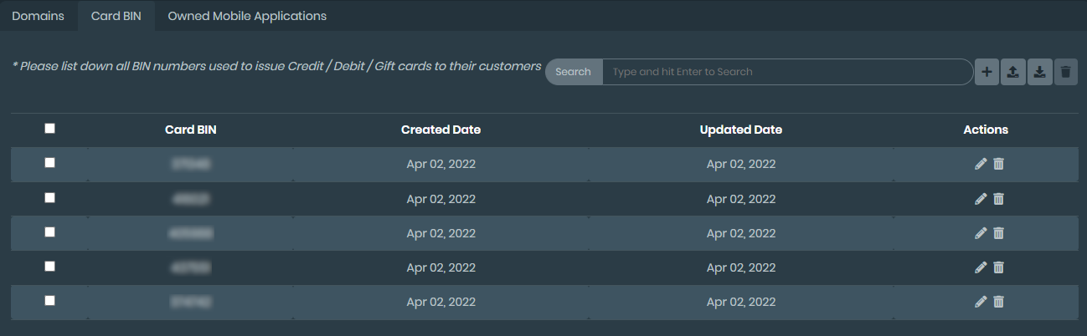Edit the fourth Card BIN row

click(981, 267)
